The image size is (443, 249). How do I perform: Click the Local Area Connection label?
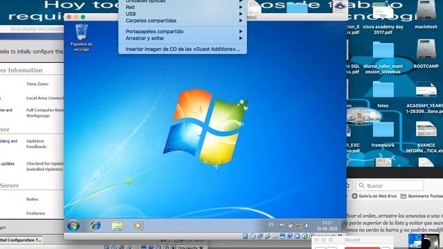45,98
